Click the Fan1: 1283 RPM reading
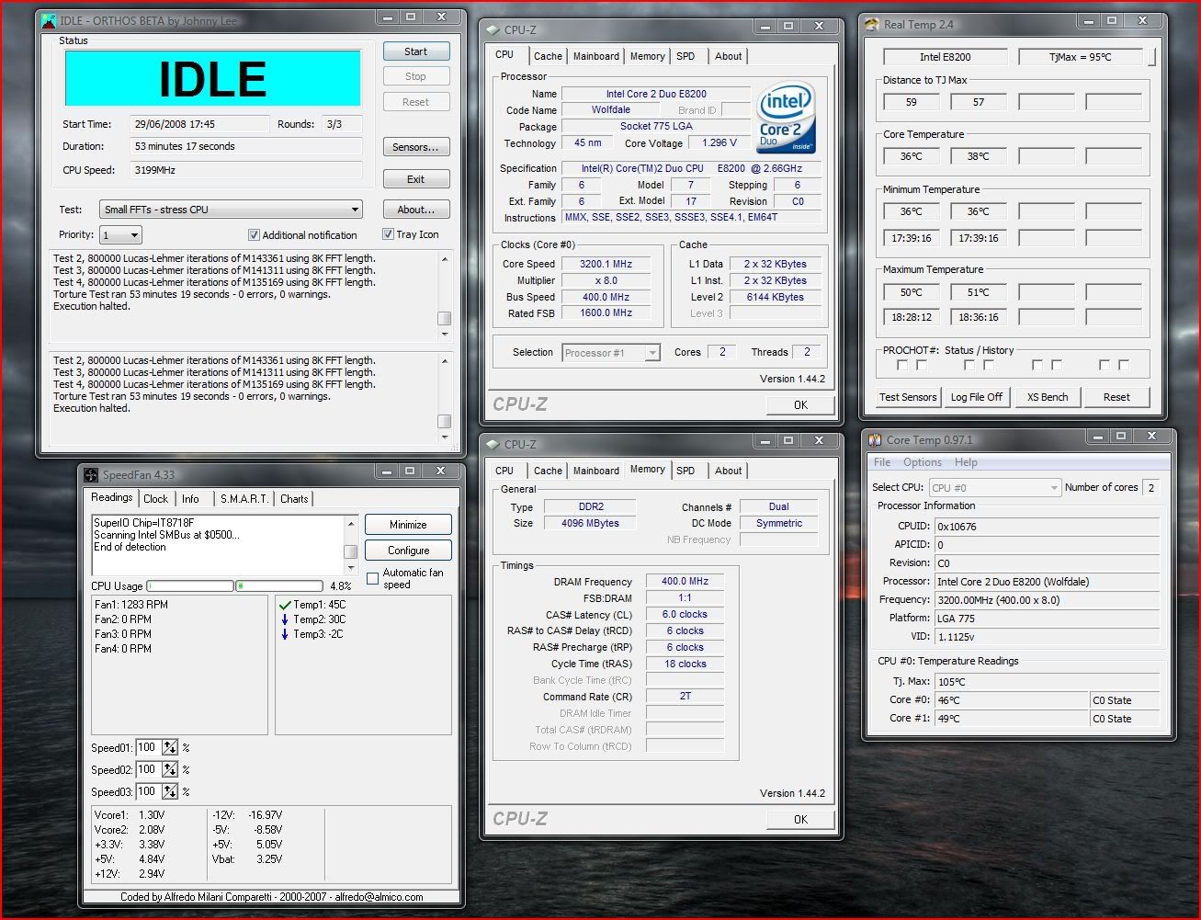 (131, 605)
